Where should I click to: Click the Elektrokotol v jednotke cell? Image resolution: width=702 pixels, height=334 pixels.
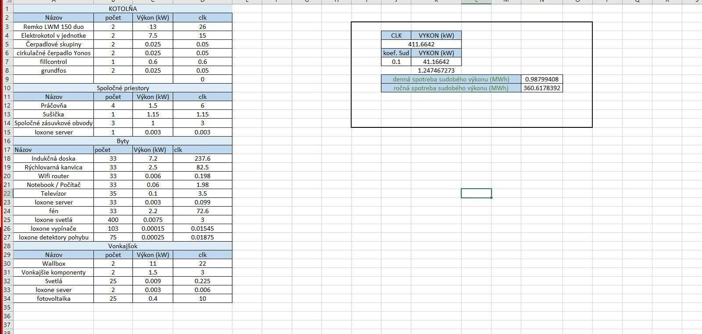(54, 35)
